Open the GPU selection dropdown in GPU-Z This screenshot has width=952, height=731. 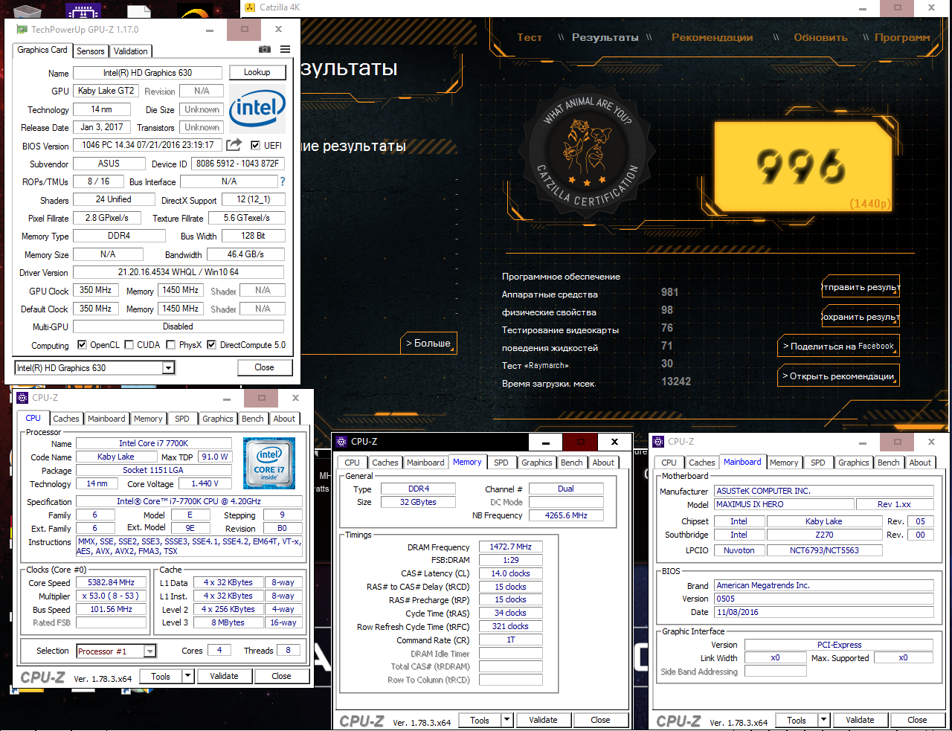(x=168, y=368)
